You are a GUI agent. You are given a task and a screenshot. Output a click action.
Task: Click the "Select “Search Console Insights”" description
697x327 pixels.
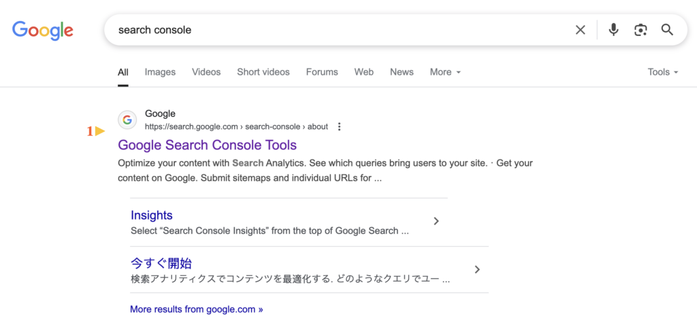tap(270, 231)
